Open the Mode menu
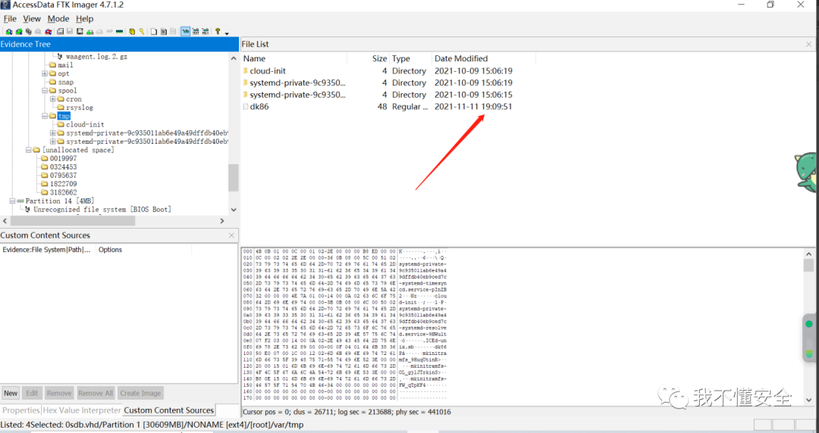 [58, 19]
